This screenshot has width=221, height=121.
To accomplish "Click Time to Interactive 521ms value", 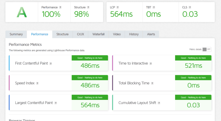I will coord(193,66).
